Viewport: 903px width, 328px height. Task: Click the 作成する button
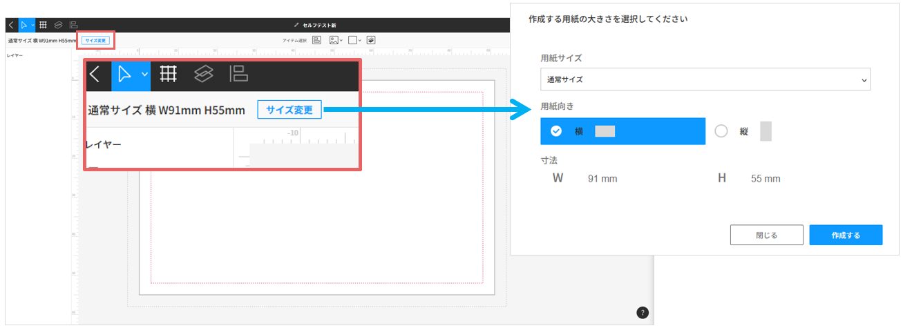click(x=846, y=235)
